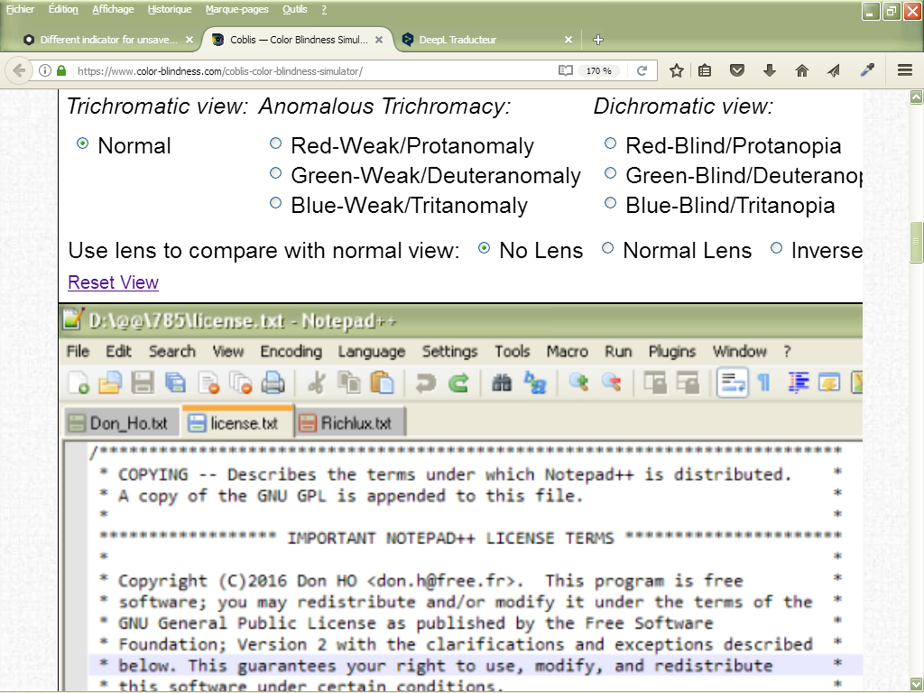Click Replace icon in Notepad++ image

[x=535, y=383]
